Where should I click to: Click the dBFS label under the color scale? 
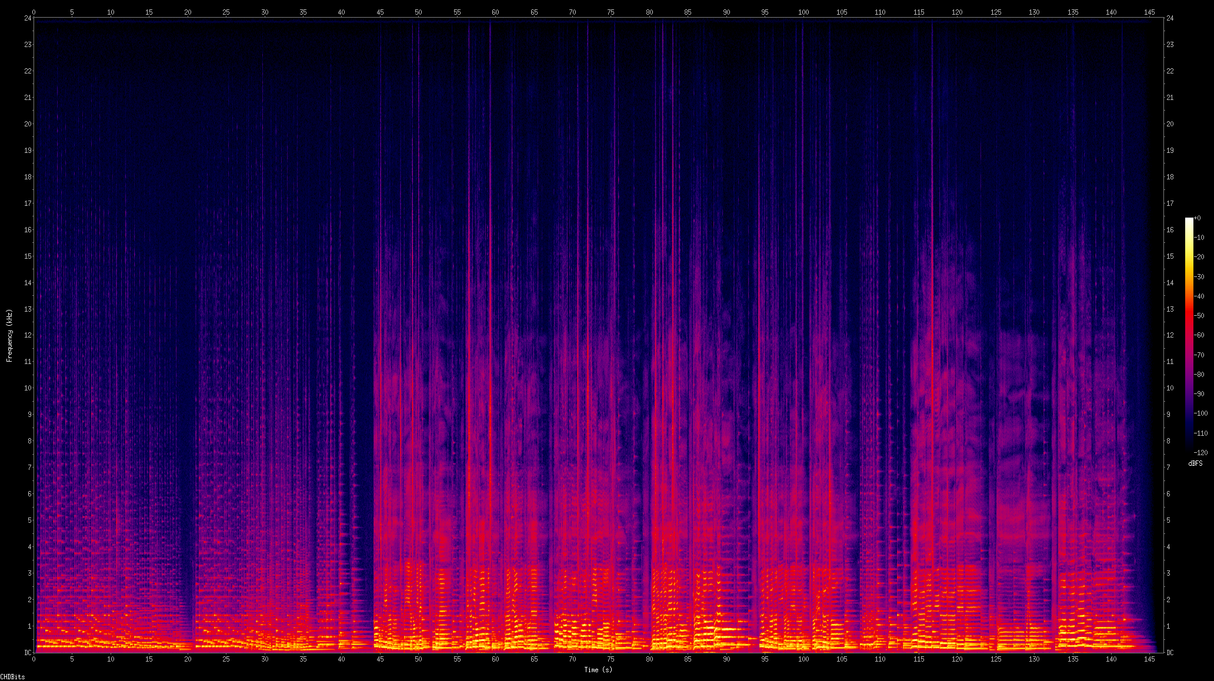pos(1195,463)
